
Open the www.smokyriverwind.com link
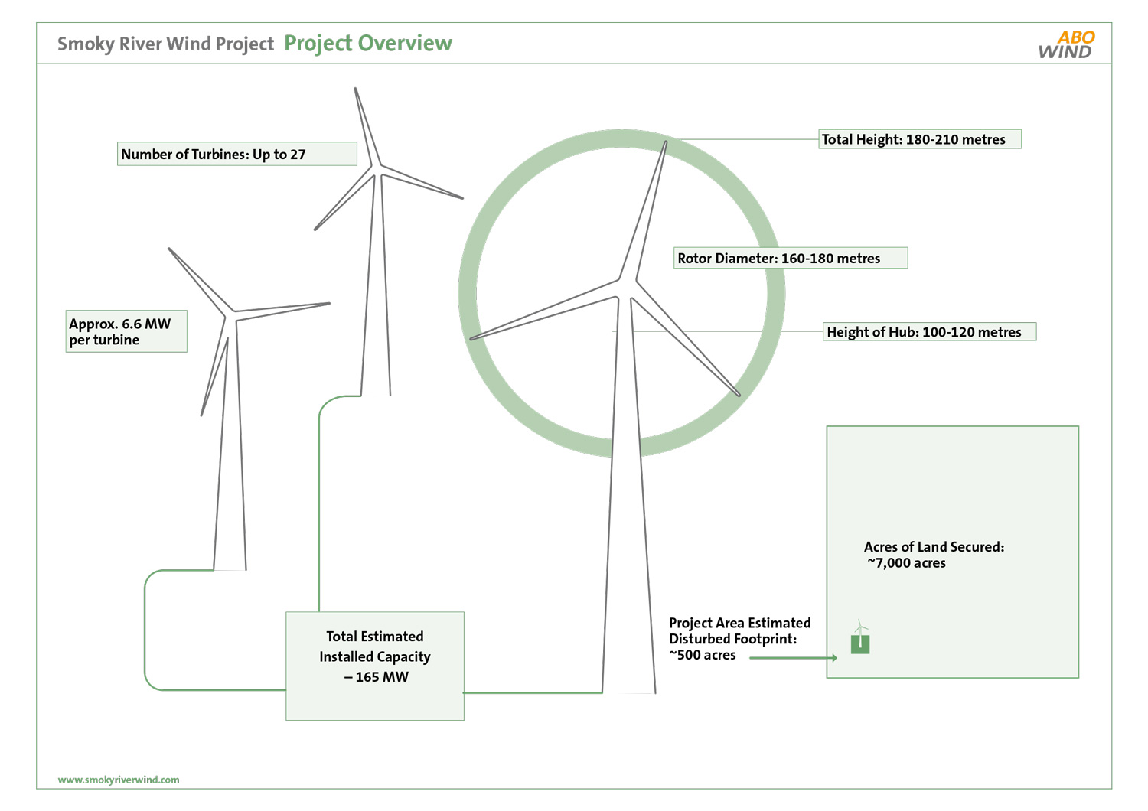119,780
